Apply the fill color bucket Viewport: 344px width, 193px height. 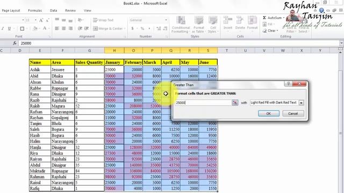(35, 28)
